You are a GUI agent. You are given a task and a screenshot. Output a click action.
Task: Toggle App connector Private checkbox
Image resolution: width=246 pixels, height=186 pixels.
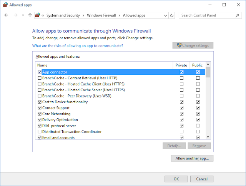click(182, 72)
